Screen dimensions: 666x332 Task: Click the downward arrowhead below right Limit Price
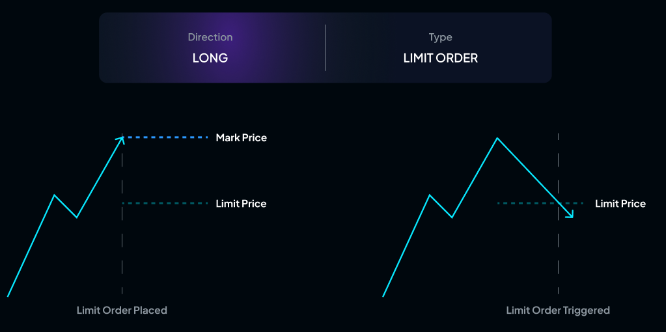coord(571,216)
